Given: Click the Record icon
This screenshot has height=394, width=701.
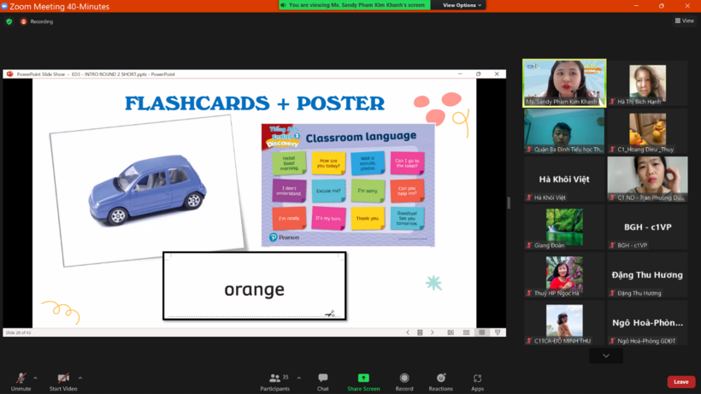Looking at the screenshot, I should pyautogui.click(x=404, y=379).
